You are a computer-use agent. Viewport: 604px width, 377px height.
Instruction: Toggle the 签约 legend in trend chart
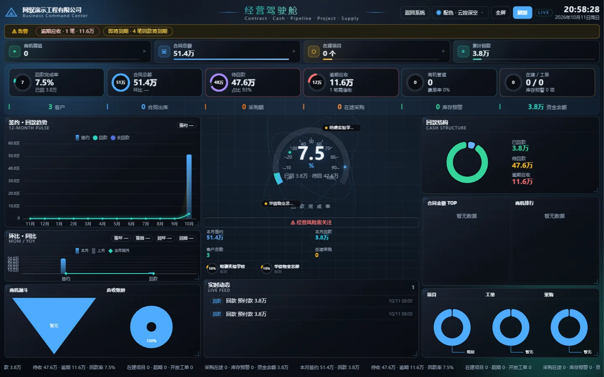(x=82, y=137)
